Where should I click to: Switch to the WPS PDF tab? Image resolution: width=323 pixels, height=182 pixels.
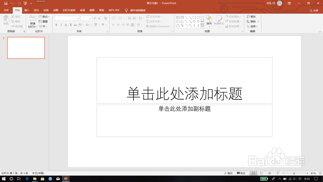point(114,10)
